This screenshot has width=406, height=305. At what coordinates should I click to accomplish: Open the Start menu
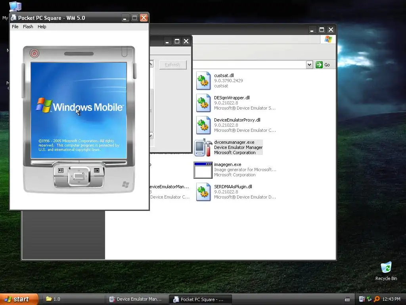tap(19, 299)
